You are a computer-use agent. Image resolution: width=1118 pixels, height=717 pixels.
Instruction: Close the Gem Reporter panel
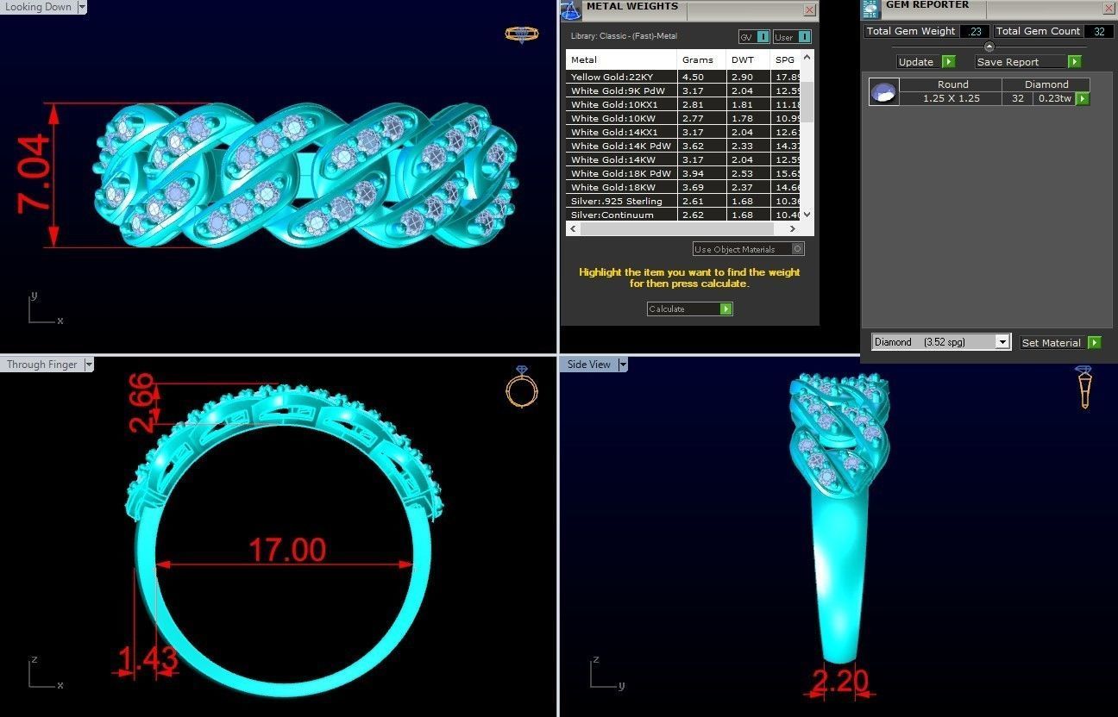point(1109,9)
